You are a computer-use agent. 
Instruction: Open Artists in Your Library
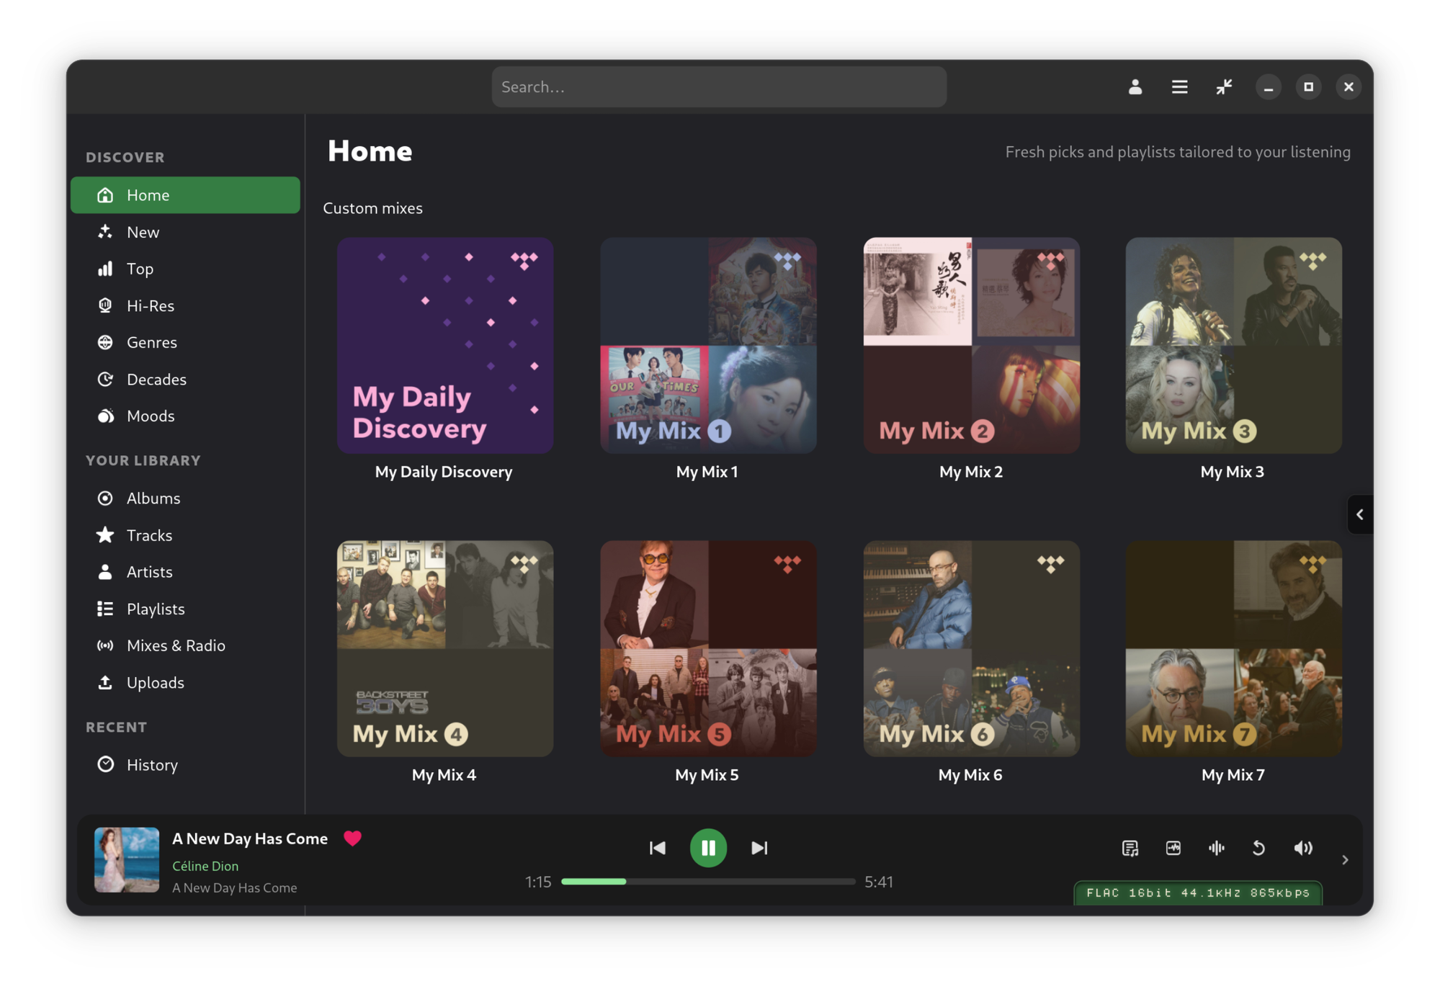pos(185,572)
